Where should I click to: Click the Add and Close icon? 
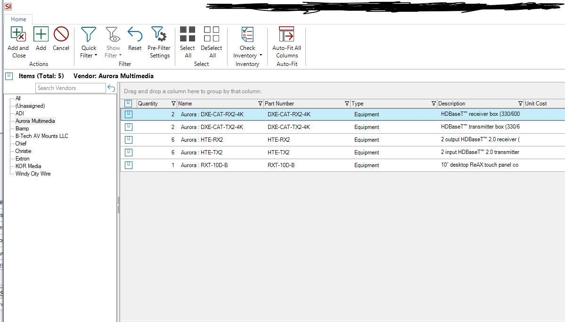pos(18,34)
